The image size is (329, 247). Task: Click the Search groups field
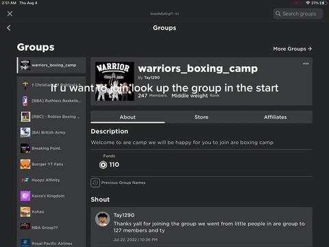tap(298, 14)
